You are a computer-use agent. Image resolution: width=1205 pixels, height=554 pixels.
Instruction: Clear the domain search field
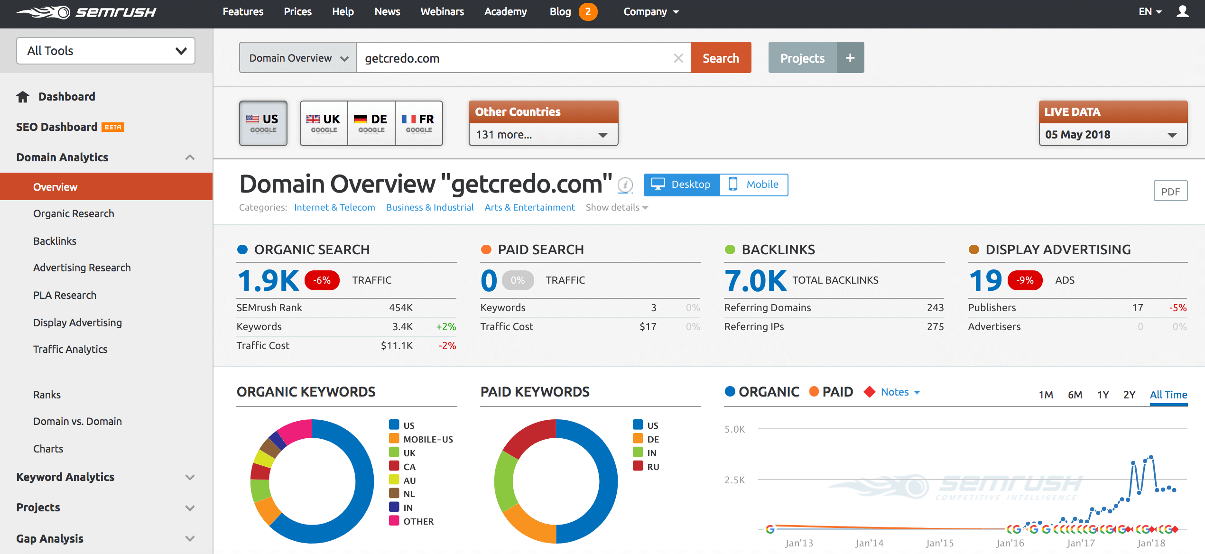tap(678, 58)
